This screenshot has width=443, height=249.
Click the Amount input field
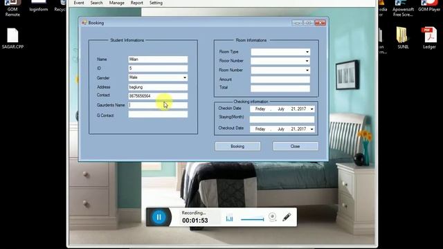(280, 80)
